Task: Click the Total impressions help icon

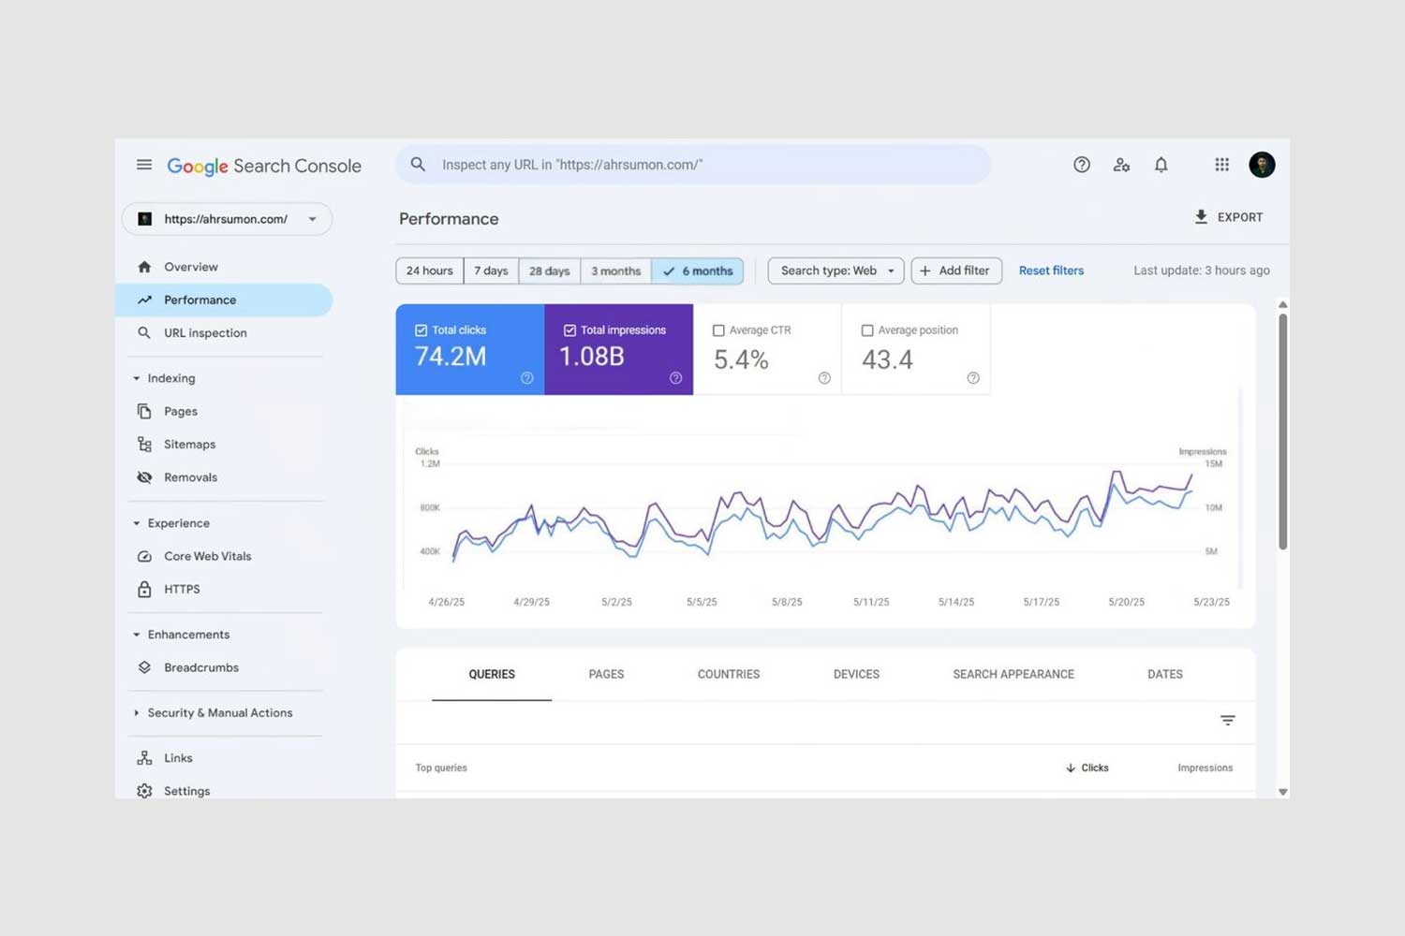Action: pyautogui.click(x=675, y=378)
